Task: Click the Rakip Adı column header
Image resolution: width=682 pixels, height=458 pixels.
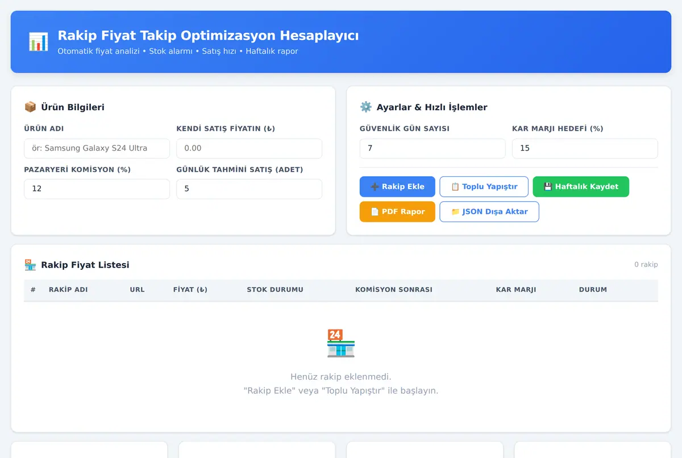Action: [68, 290]
